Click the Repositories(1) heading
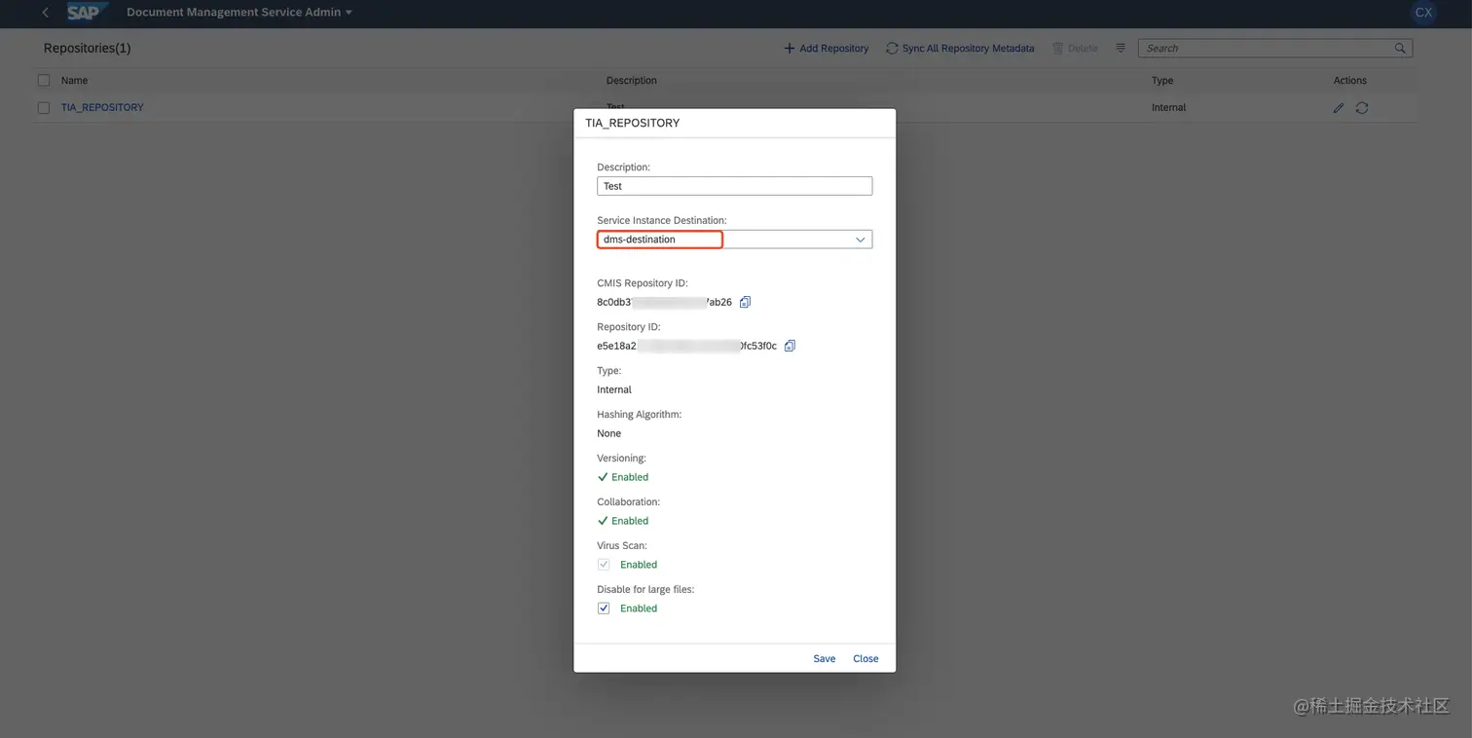This screenshot has width=1472, height=738. click(x=87, y=48)
